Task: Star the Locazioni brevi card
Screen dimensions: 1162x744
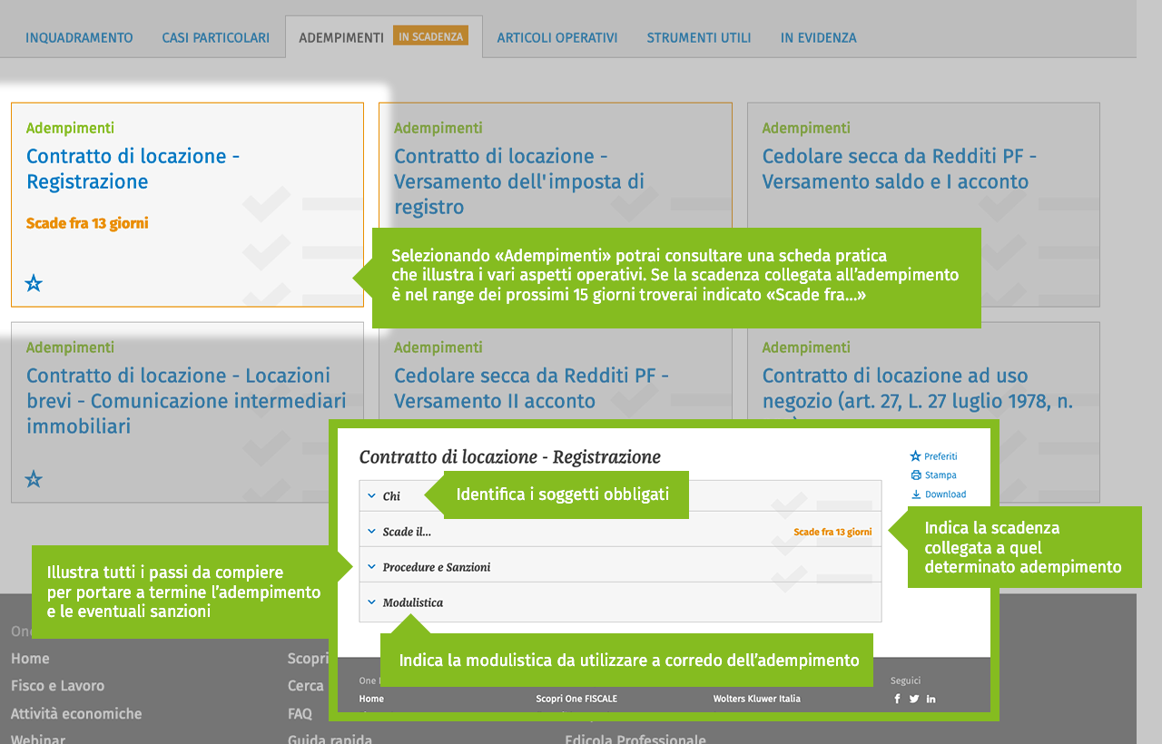Action: (33, 479)
